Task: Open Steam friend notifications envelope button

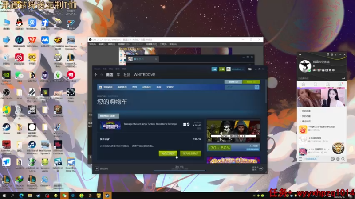Action: tap(222, 69)
